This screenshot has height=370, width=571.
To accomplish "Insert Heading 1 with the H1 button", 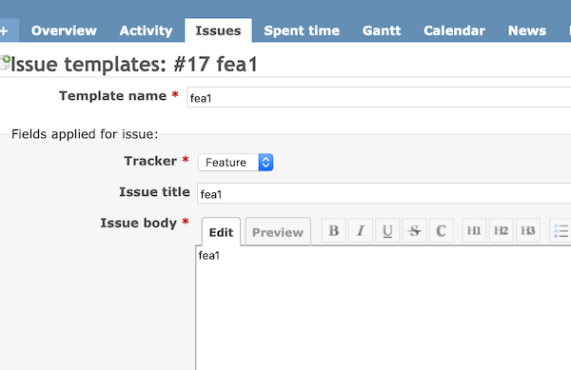I will tap(474, 231).
